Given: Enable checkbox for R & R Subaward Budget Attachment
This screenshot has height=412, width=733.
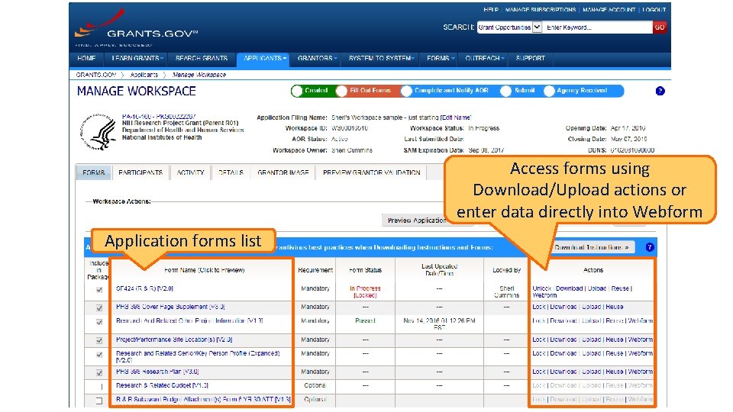Looking at the screenshot, I should (x=99, y=401).
